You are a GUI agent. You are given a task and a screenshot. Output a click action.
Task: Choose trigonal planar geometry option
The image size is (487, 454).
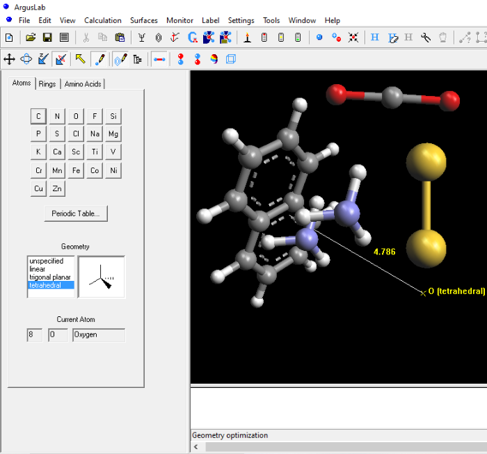click(x=49, y=277)
